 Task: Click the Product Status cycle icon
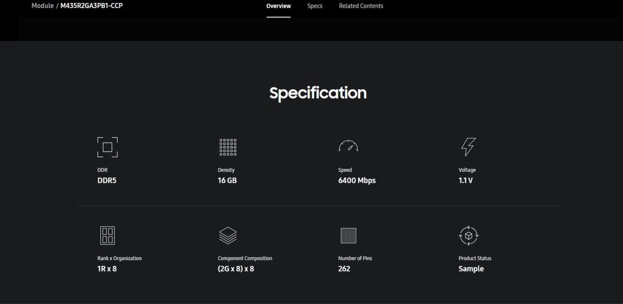(468, 235)
